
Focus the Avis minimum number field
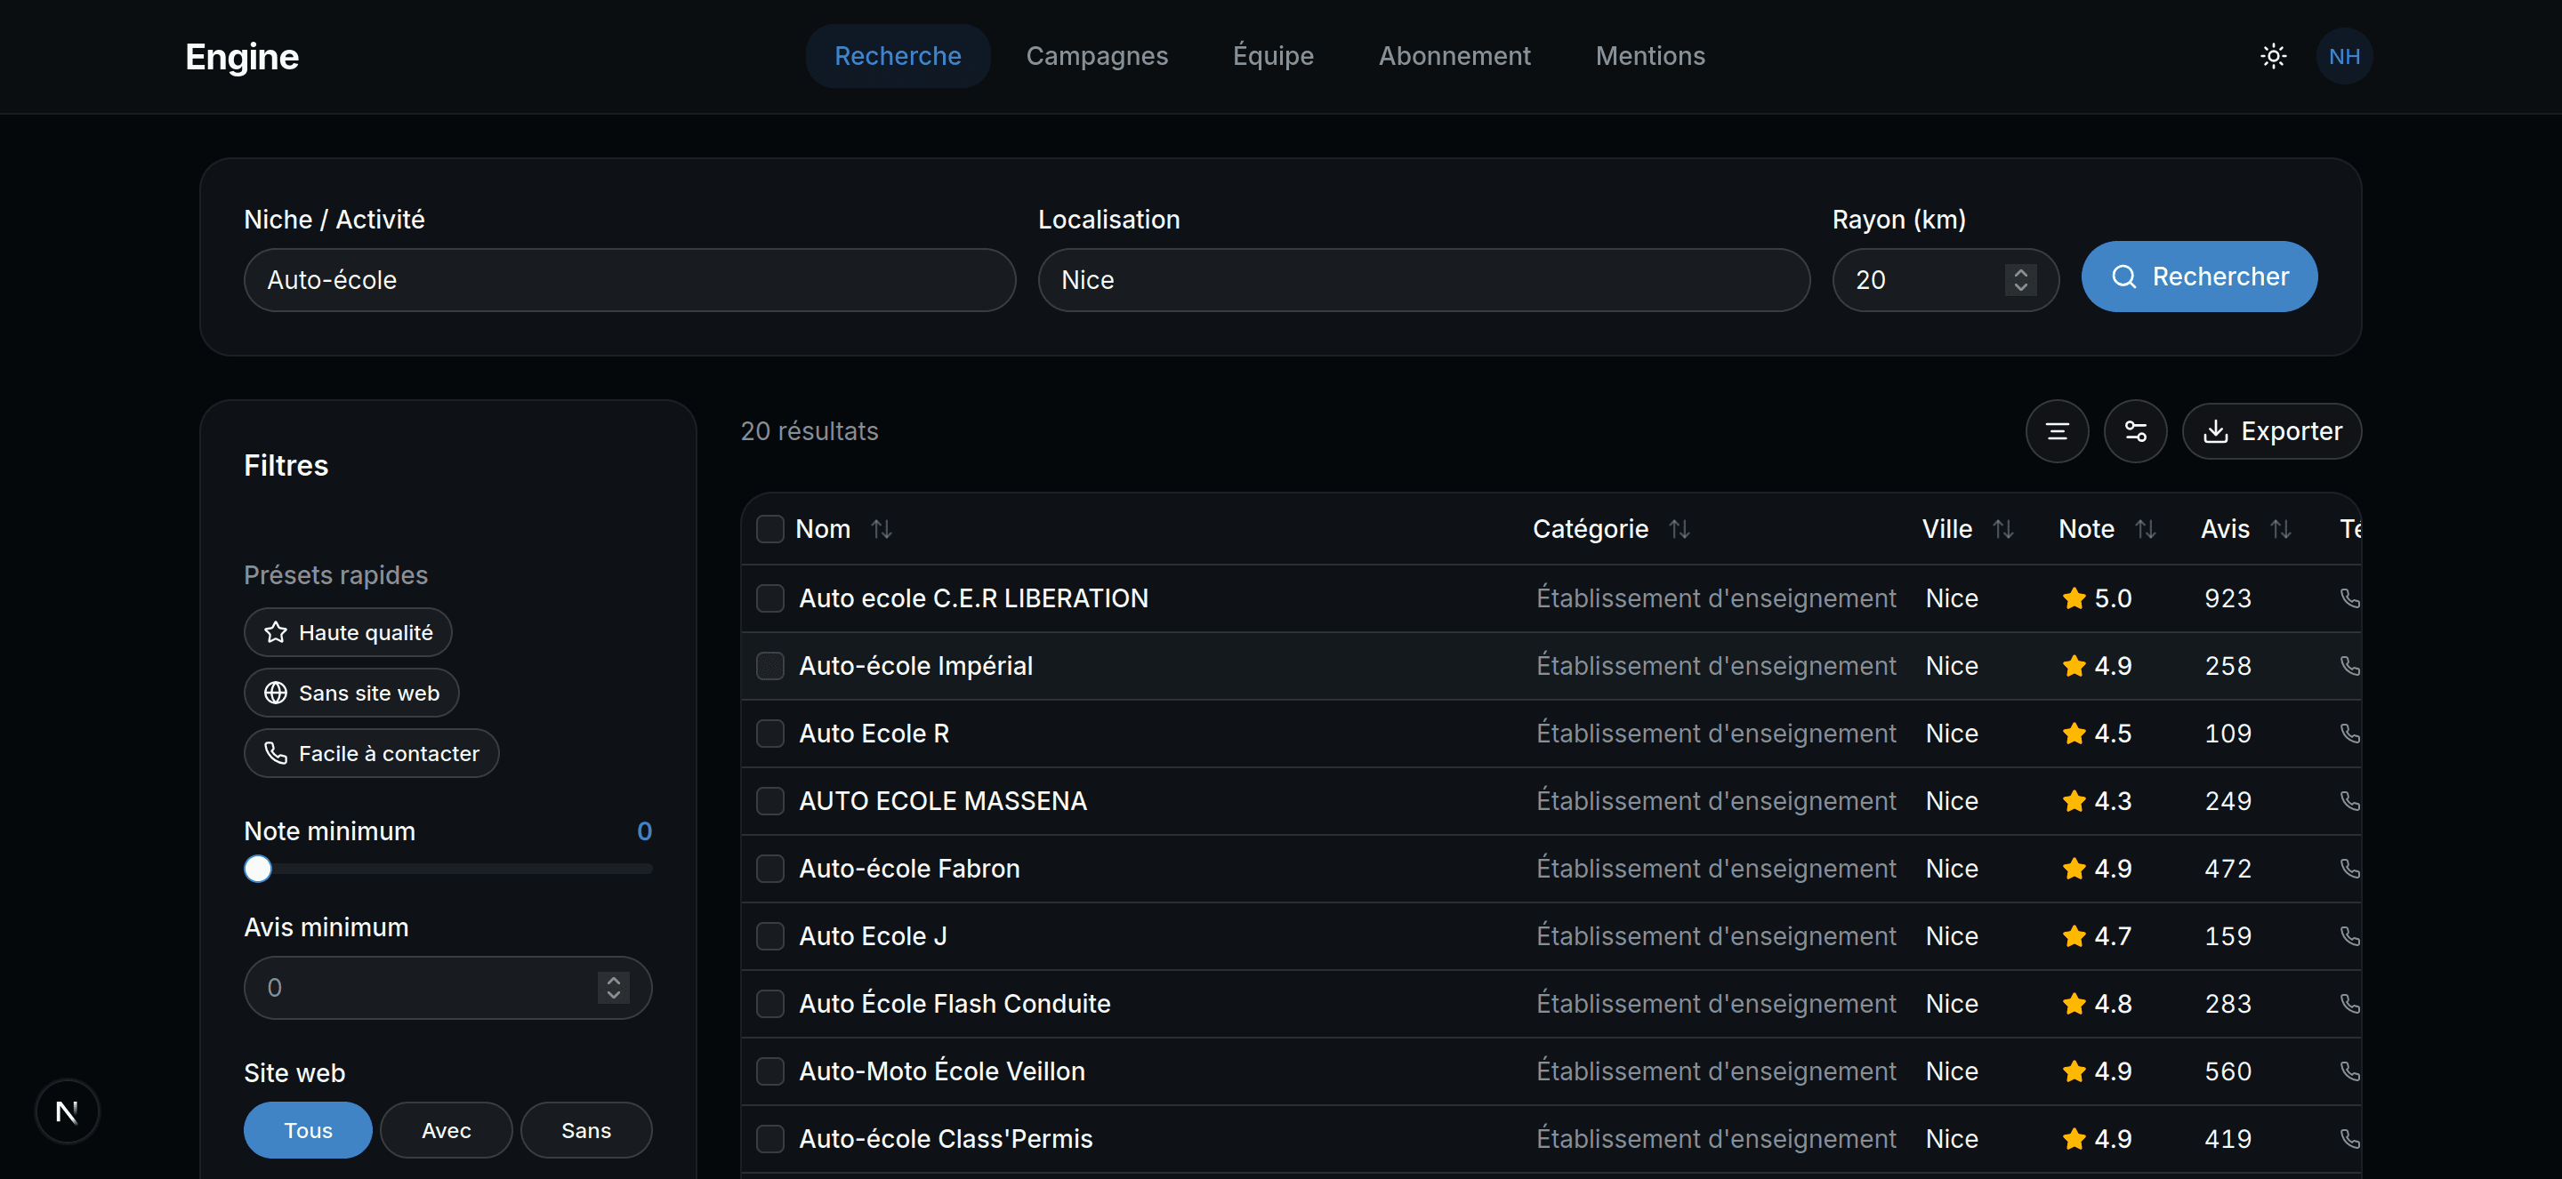tap(447, 987)
